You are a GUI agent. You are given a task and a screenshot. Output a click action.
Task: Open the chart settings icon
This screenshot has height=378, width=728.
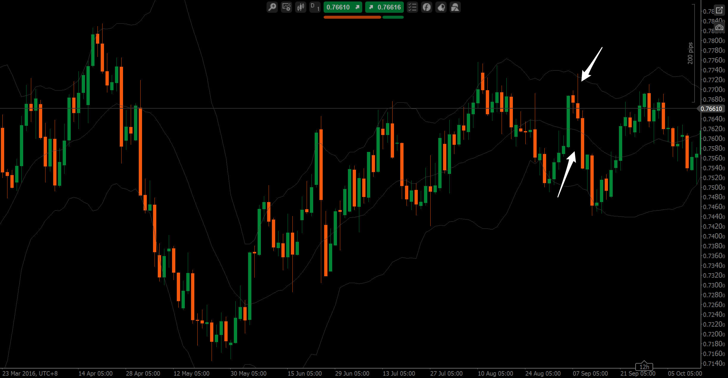coord(286,7)
